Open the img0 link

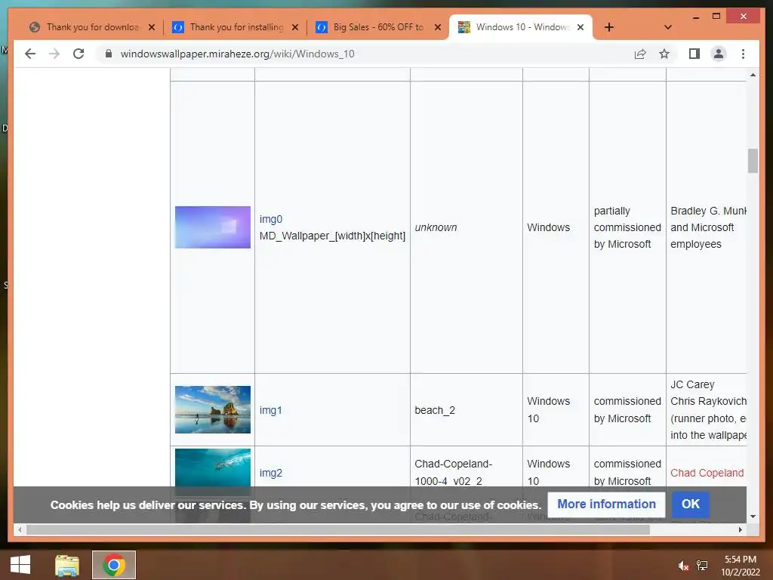pos(271,219)
